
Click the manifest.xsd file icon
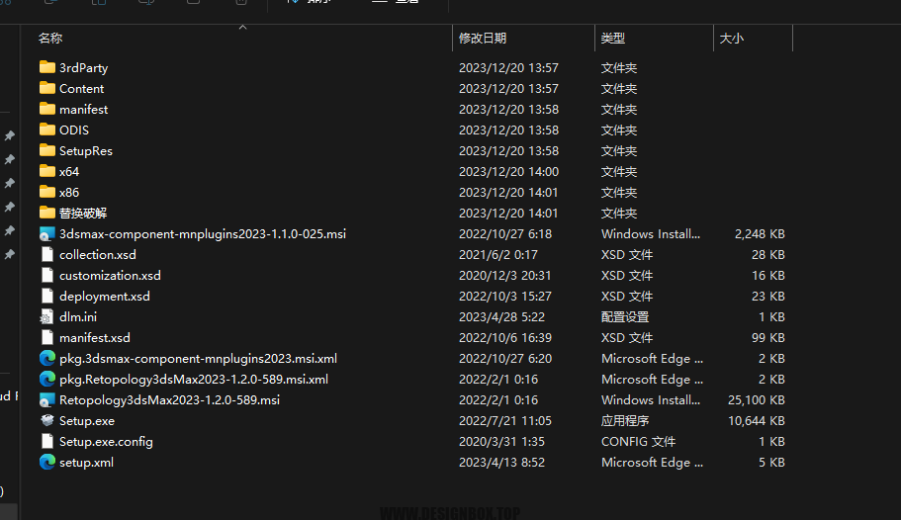pyautogui.click(x=47, y=337)
